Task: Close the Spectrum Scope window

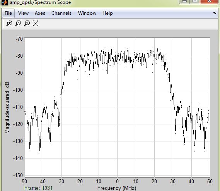Action: (209, 2)
